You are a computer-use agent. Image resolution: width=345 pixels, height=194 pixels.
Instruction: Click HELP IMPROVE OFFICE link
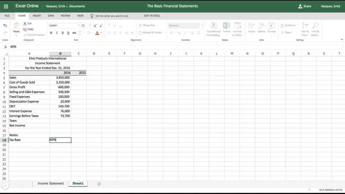(x=330, y=190)
